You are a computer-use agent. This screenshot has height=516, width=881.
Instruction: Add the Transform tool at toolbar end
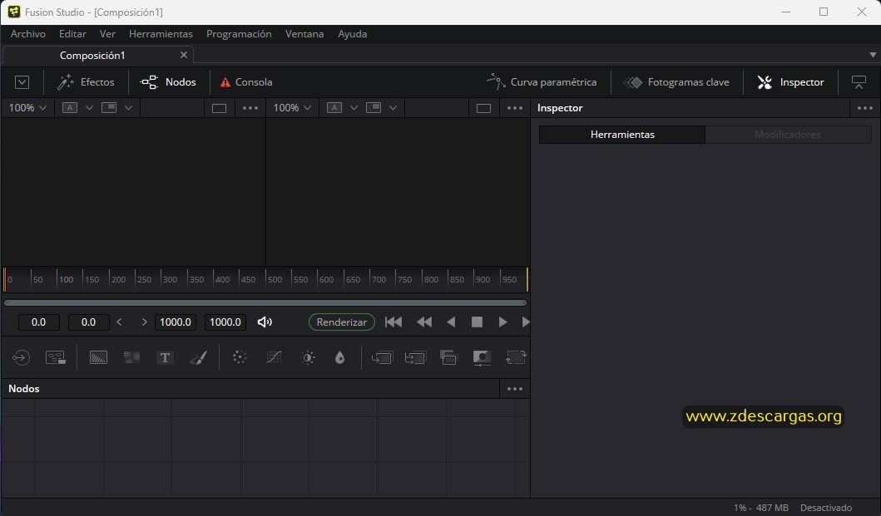516,357
